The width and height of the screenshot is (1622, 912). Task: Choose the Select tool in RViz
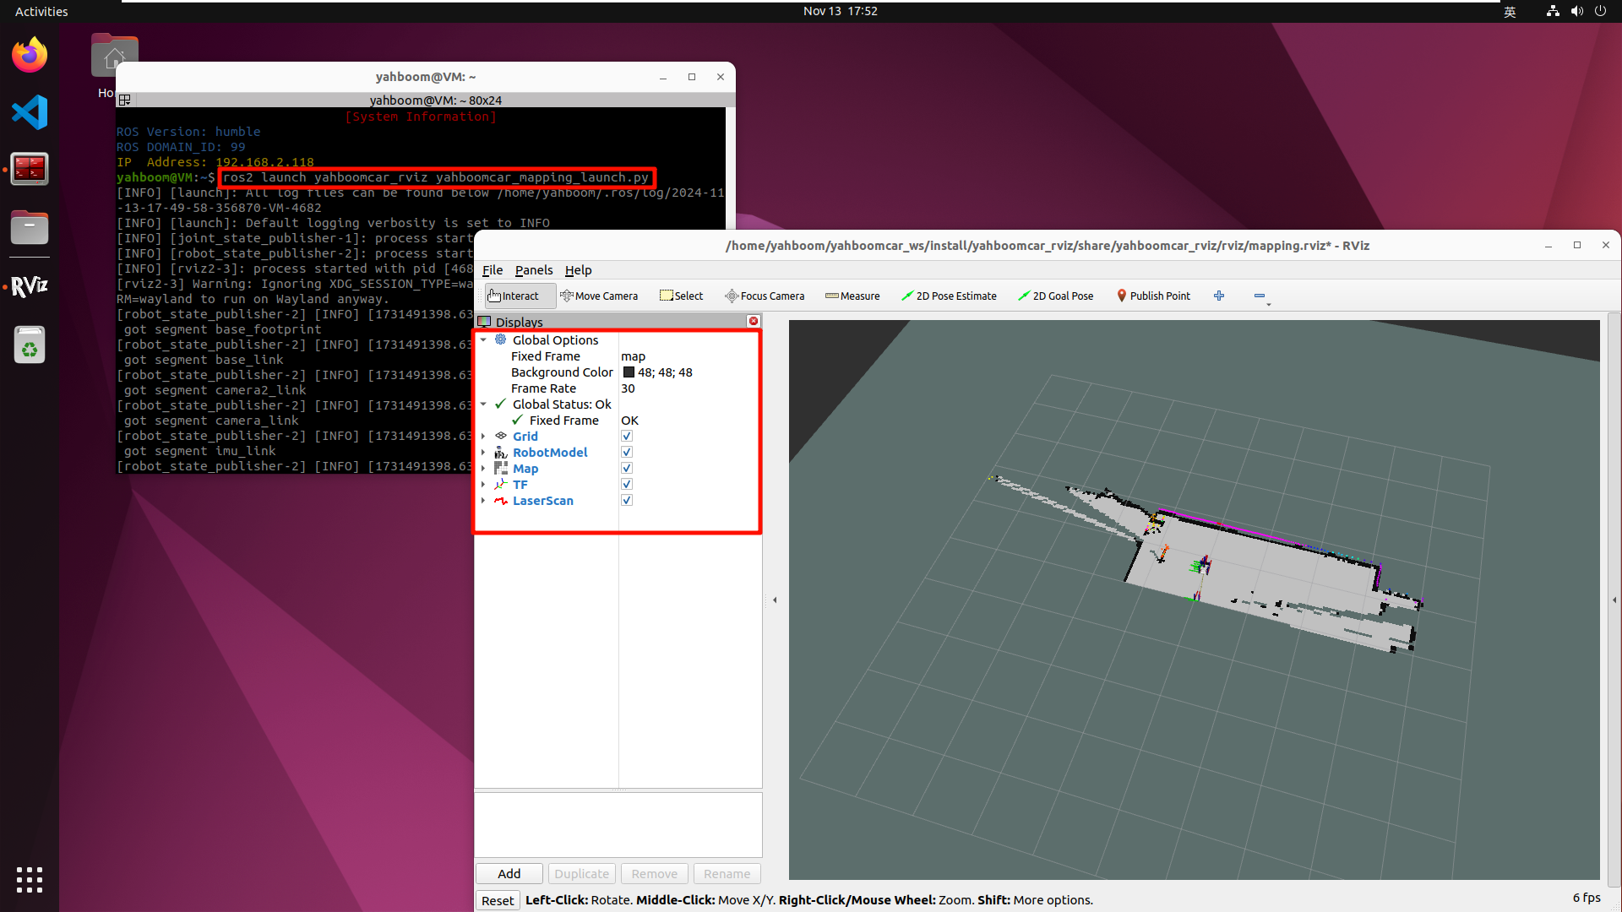pyautogui.click(x=681, y=296)
